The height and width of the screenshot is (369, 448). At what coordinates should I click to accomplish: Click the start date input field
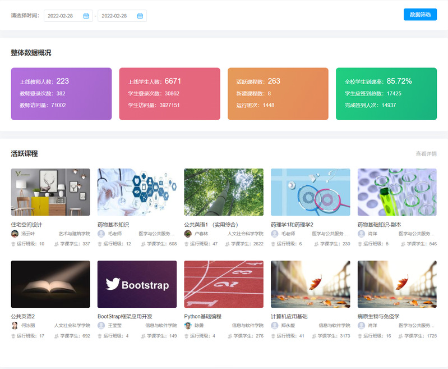[62, 16]
